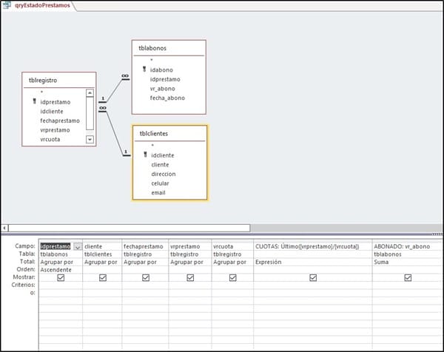Click the key icon beside idcliente in tblclientes
444x352 pixels.
click(146, 155)
